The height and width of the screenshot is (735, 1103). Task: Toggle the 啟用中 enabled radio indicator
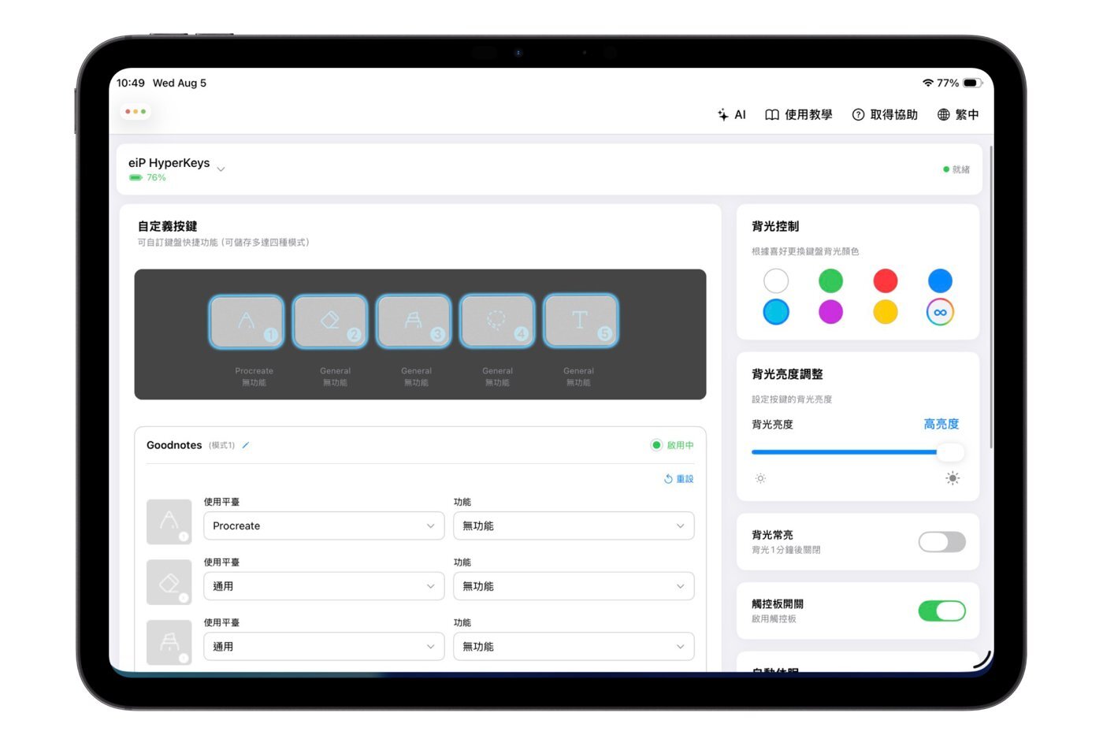pos(656,445)
